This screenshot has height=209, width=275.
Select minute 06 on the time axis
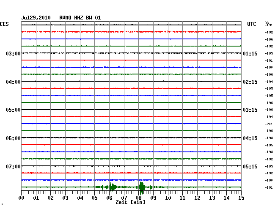(109, 198)
